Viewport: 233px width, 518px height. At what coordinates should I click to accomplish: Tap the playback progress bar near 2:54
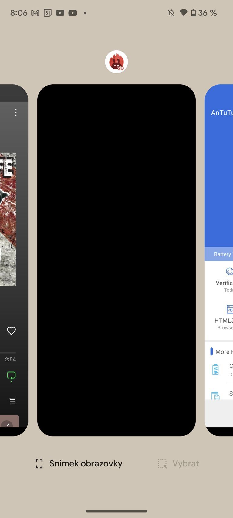(8, 353)
